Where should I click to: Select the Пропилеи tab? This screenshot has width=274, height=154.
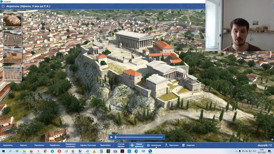39,145
